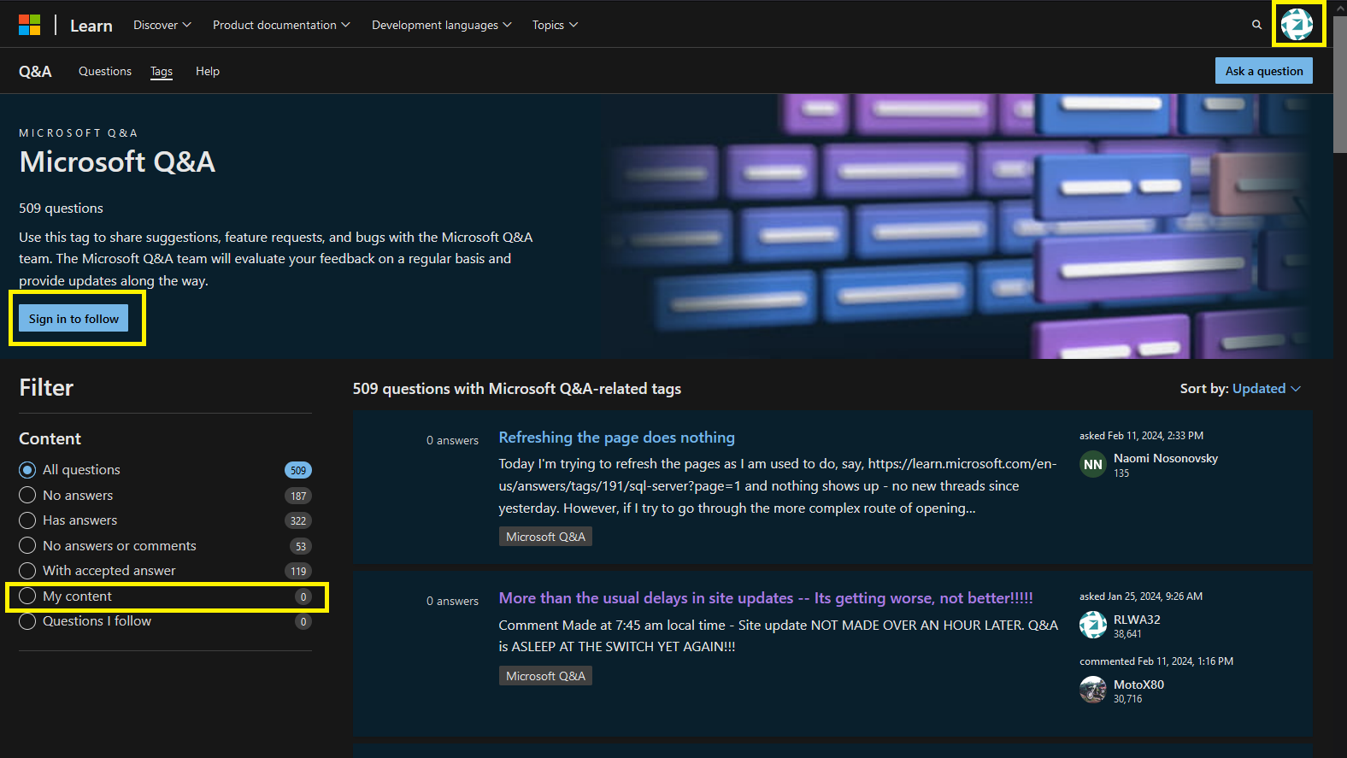Expand Development languages dropdown

(441, 25)
